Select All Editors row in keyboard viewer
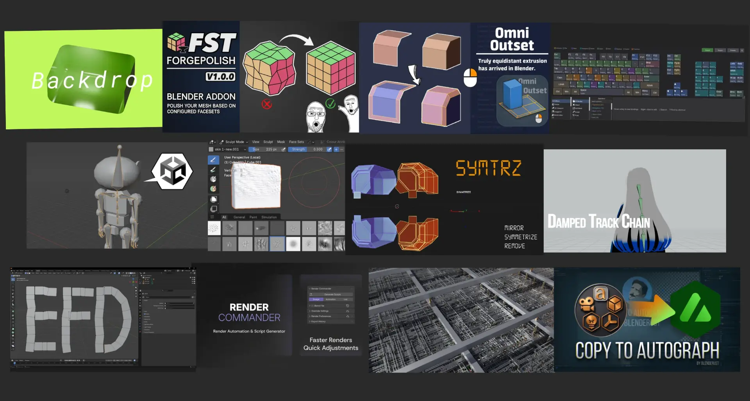 (561, 101)
